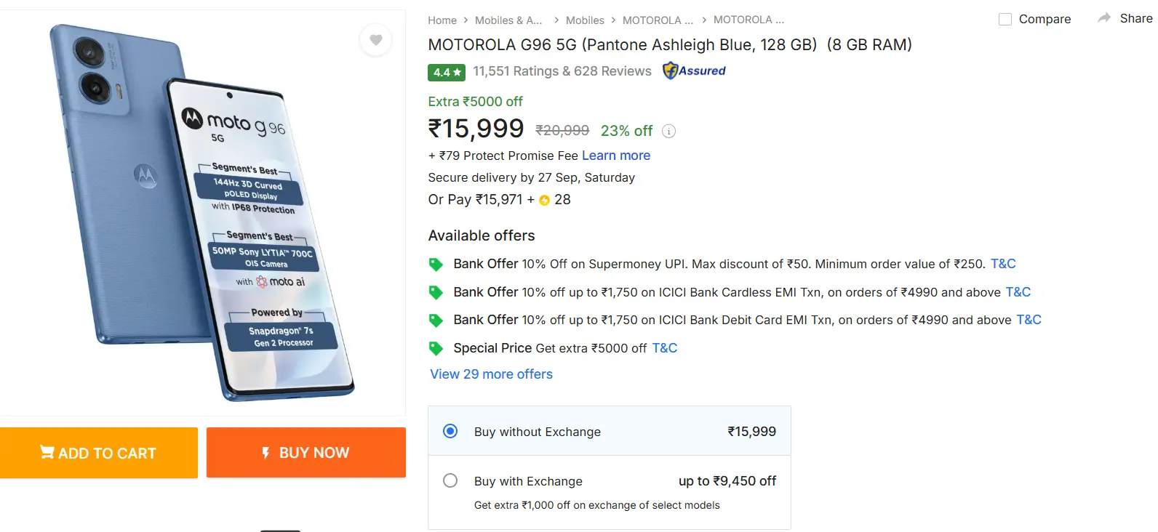Viewport: 1158px width, 532px height.
Task: Click the wishlist heart icon on product image
Action: 375,40
